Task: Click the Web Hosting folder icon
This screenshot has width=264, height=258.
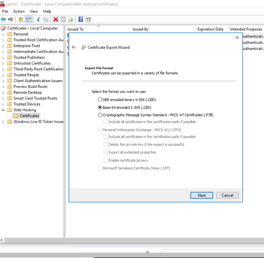Action: pyautogui.click(x=9, y=110)
